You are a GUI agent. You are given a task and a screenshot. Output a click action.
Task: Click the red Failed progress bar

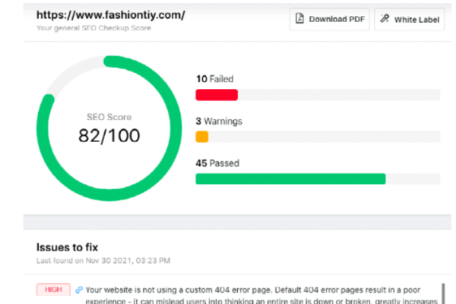click(217, 95)
